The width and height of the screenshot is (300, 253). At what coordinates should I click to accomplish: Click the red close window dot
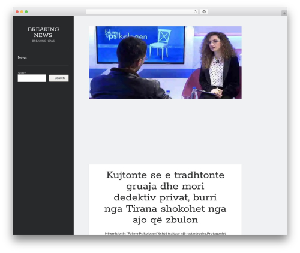(17, 12)
